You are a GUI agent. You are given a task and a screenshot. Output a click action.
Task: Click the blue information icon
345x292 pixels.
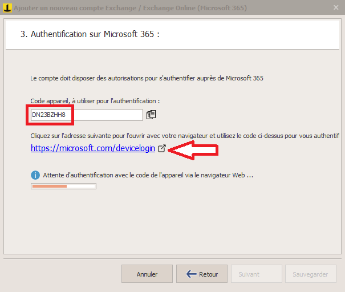click(x=35, y=175)
